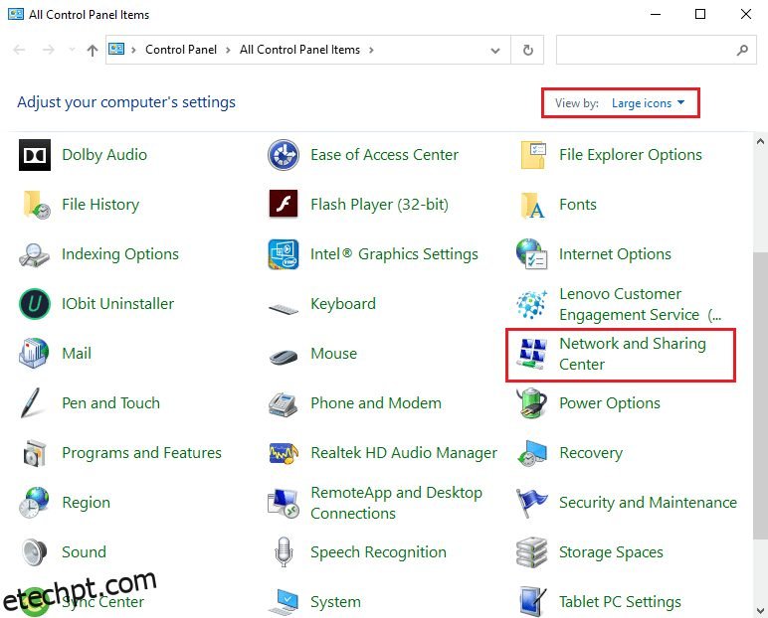Open the Recovery icon
This screenshot has width=768, height=618.
532,453
